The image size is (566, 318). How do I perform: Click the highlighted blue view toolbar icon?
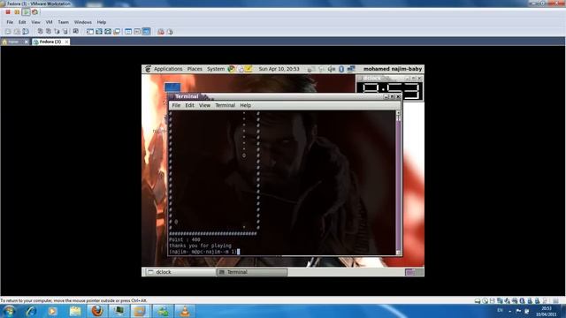tap(146, 32)
